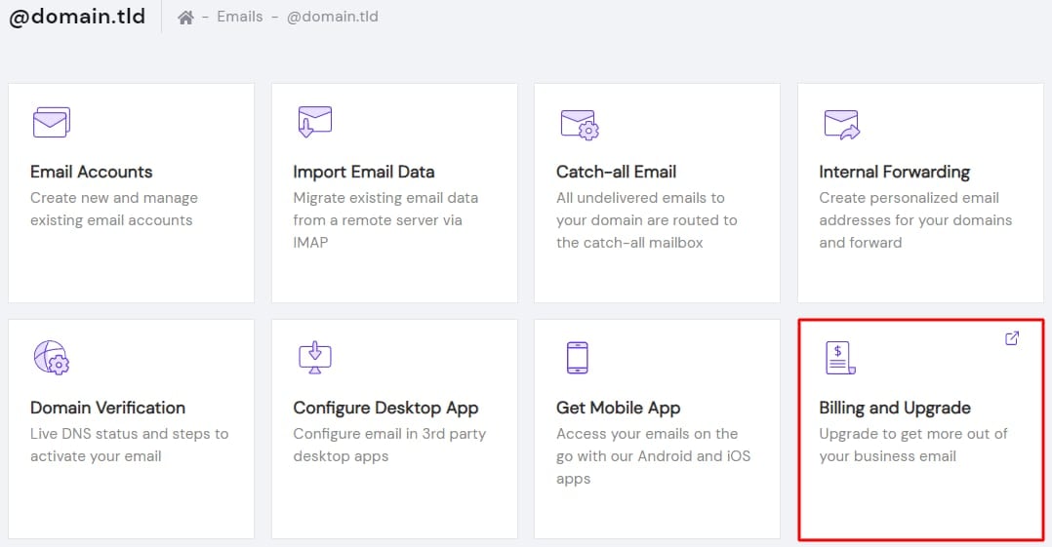Open Billing and Upgrade heading
Viewport: 1052px width, 547px height.
point(895,408)
